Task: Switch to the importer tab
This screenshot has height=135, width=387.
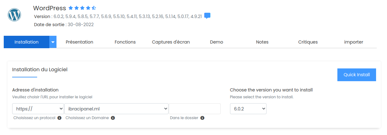Action: 354,42
